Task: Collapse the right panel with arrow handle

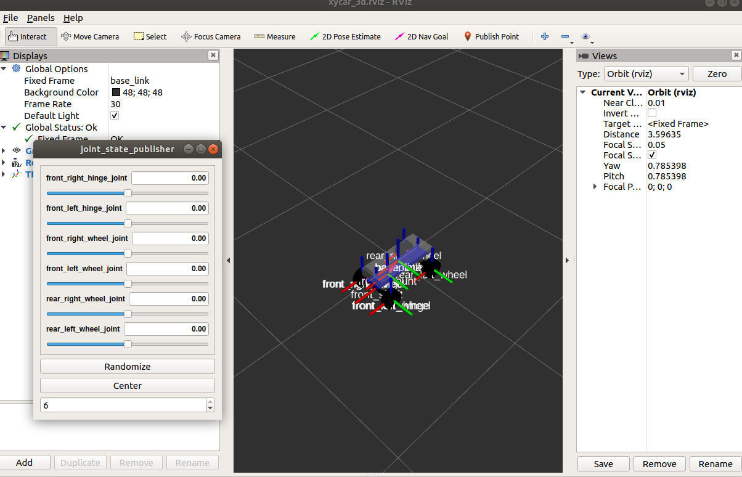Action: click(568, 261)
